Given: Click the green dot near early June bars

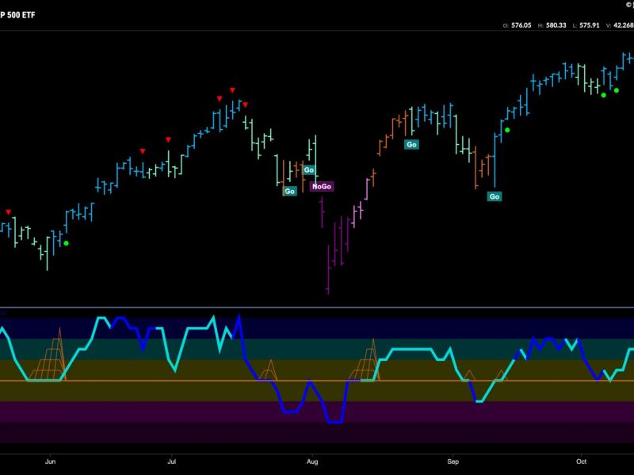Looking at the screenshot, I should coord(67,243).
